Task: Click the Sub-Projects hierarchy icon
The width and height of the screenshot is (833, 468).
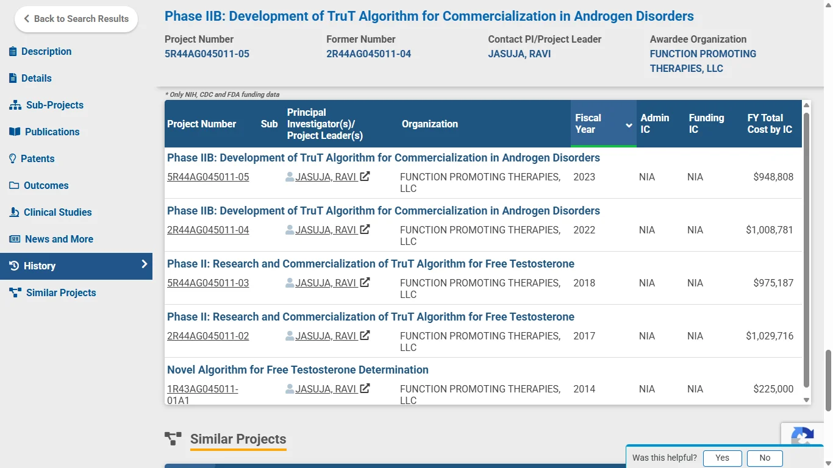Action: pyautogui.click(x=15, y=105)
